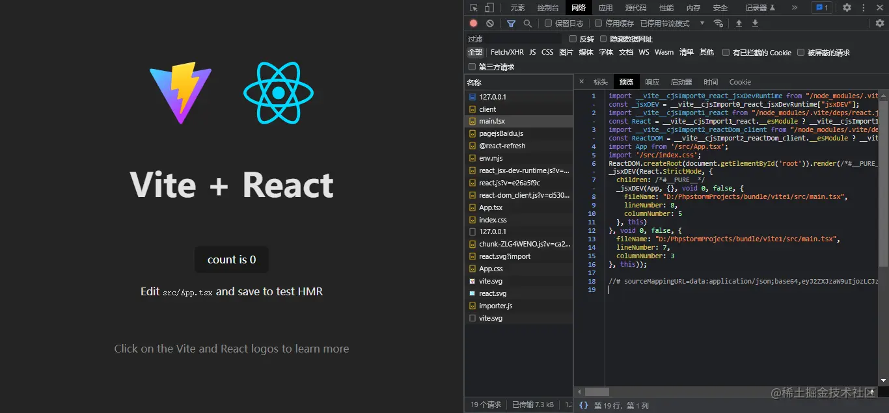Screen dimensions: 889x413
Task: Click the 名称 column header
Action: coord(519,83)
